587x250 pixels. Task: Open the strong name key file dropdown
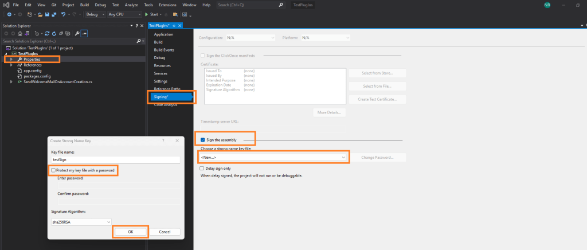(x=343, y=157)
